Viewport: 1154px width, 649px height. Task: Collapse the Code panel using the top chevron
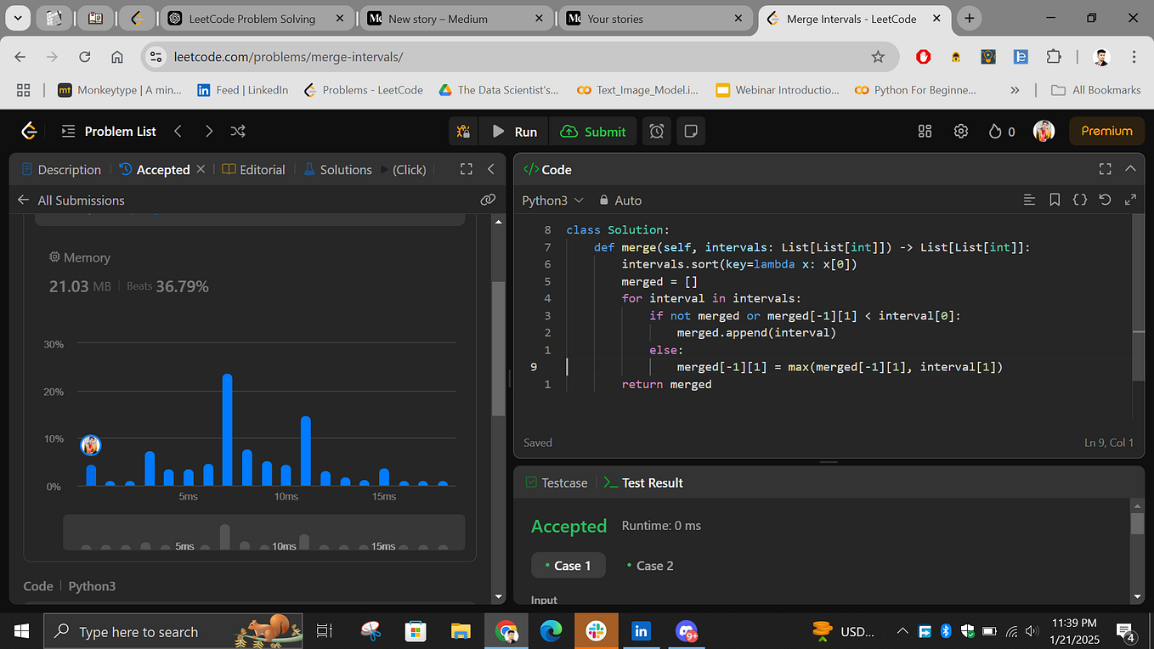1130,168
